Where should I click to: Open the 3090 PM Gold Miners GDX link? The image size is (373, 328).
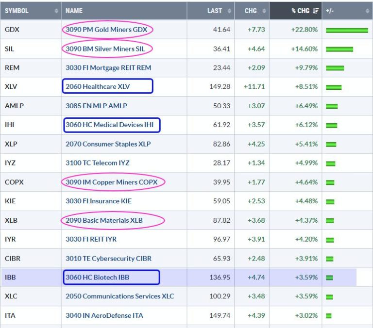tap(106, 30)
